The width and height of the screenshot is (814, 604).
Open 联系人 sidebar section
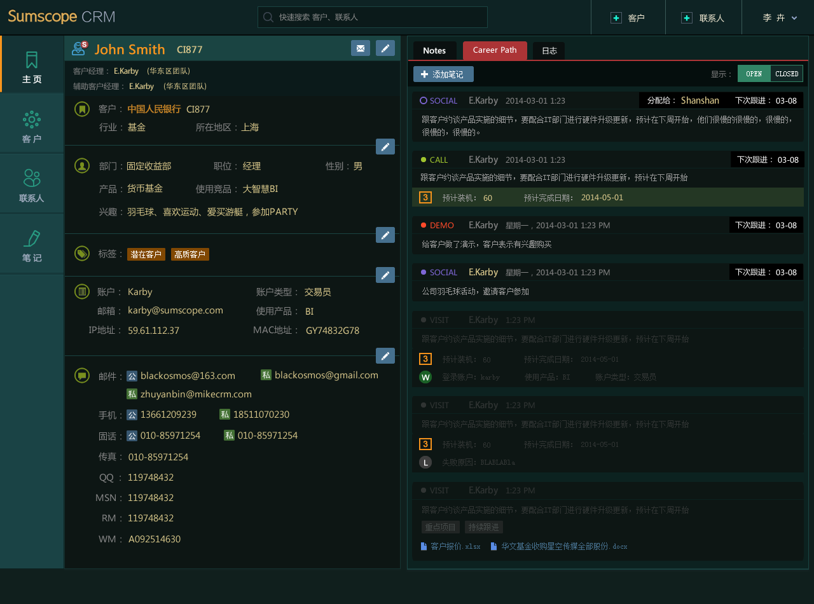32,184
